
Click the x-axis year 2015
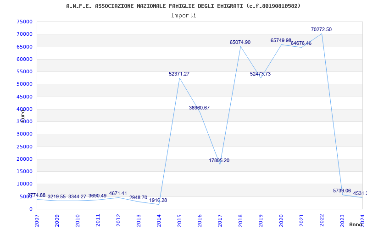point(179,220)
